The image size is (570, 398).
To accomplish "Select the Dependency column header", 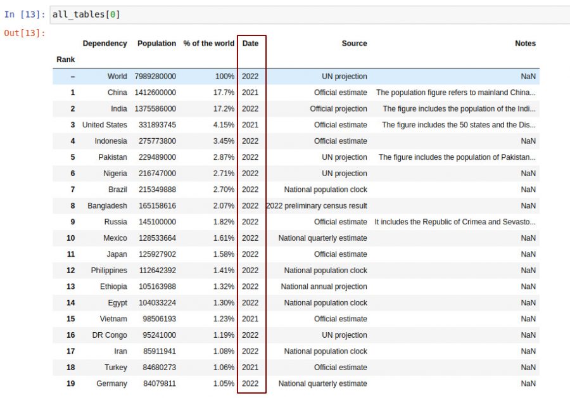I will click(x=105, y=43).
